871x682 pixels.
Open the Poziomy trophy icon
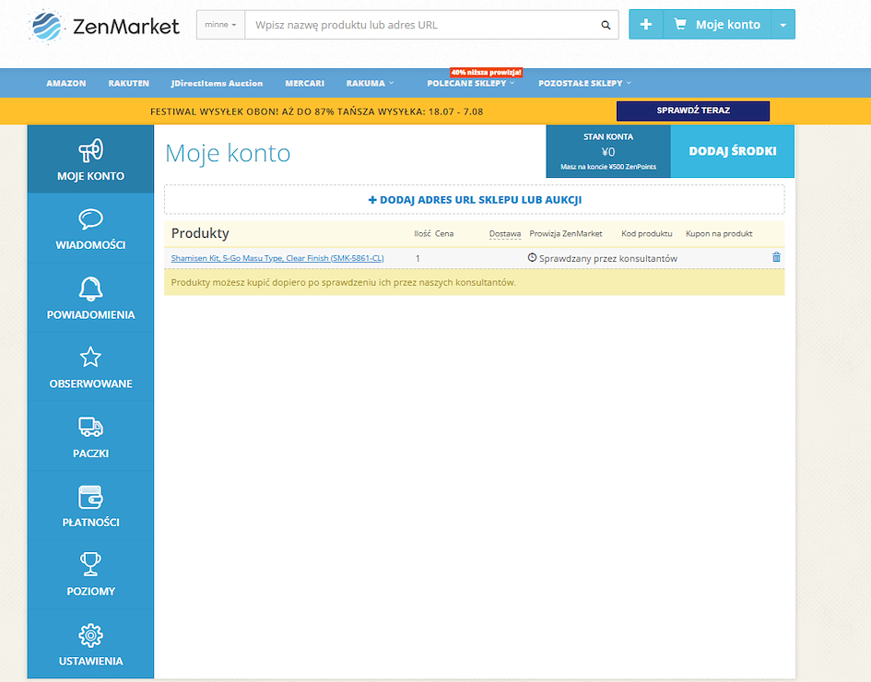tap(90, 564)
